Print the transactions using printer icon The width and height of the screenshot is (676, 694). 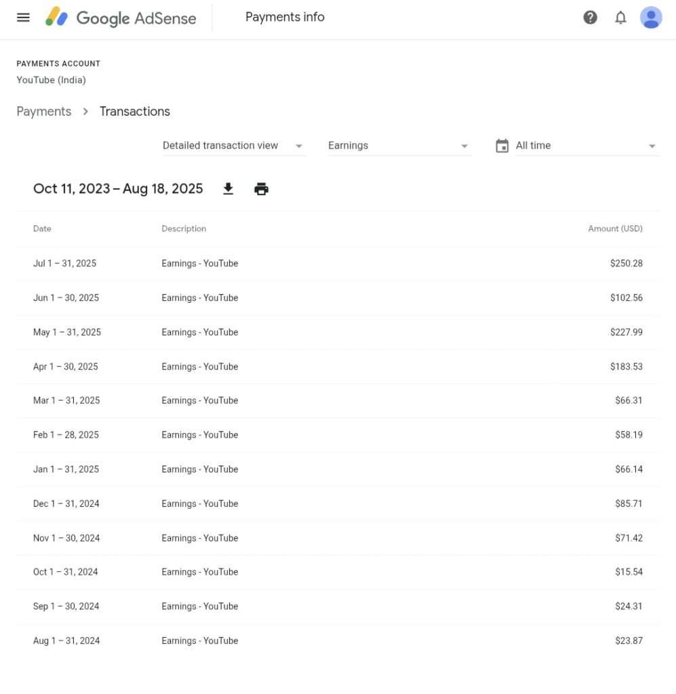[x=261, y=189]
